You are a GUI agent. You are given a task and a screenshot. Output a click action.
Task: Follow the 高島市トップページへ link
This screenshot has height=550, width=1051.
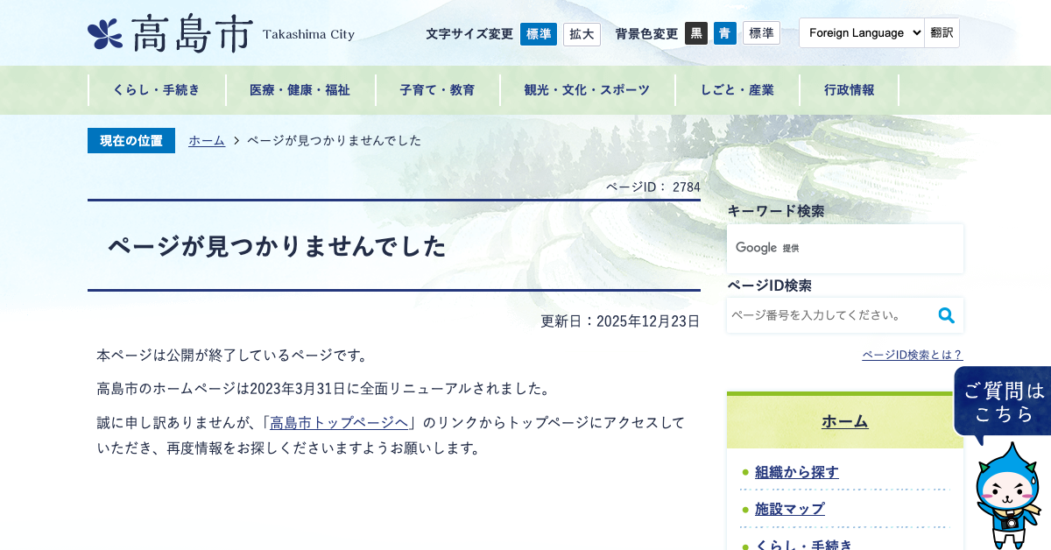tap(340, 422)
